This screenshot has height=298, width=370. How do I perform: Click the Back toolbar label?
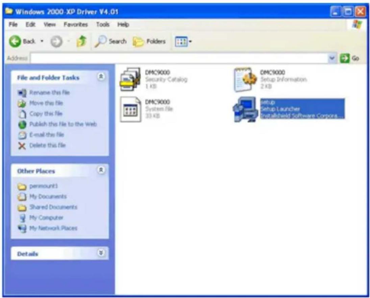point(29,41)
